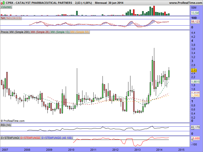The width and height of the screenshot is (203, 152).
Task: Click the 50M volume axis label
Action: [x=194, y=8]
